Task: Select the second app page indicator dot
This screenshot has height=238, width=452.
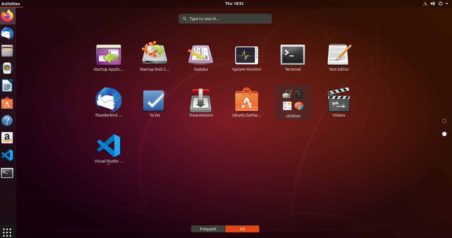Action: point(444,134)
